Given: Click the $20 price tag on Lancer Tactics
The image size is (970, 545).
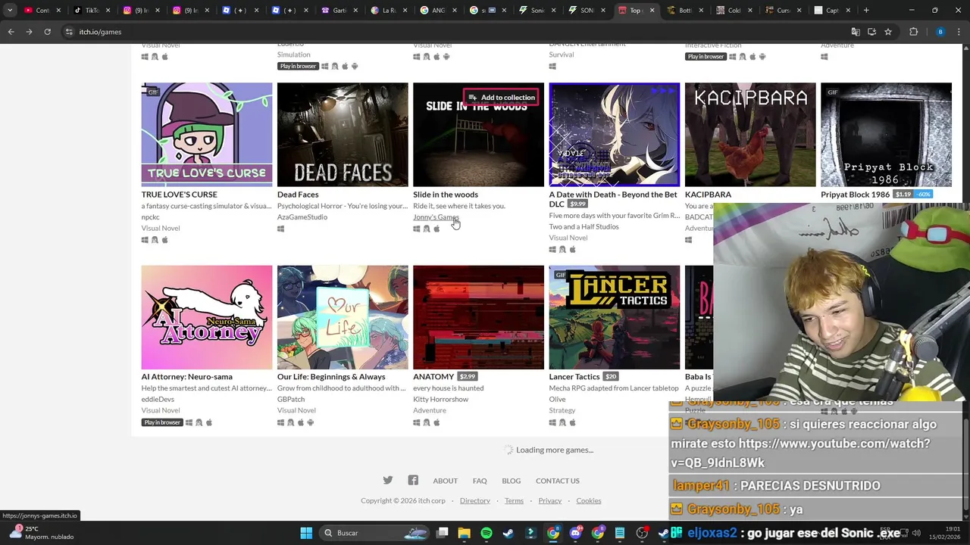Looking at the screenshot, I should [x=611, y=376].
